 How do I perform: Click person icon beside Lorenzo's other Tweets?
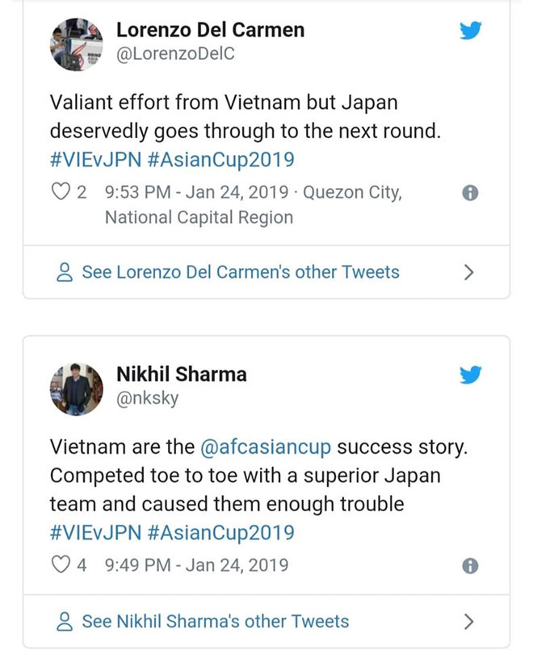[65, 273]
